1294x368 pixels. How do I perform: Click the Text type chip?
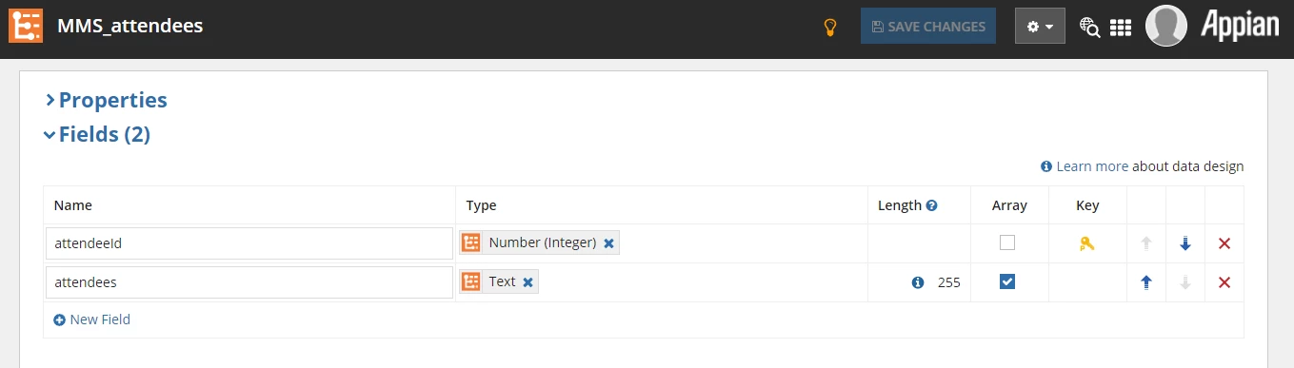click(x=499, y=281)
